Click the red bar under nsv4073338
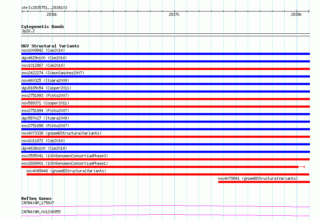The height and width of the screenshot is (220, 320). [165, 137]
